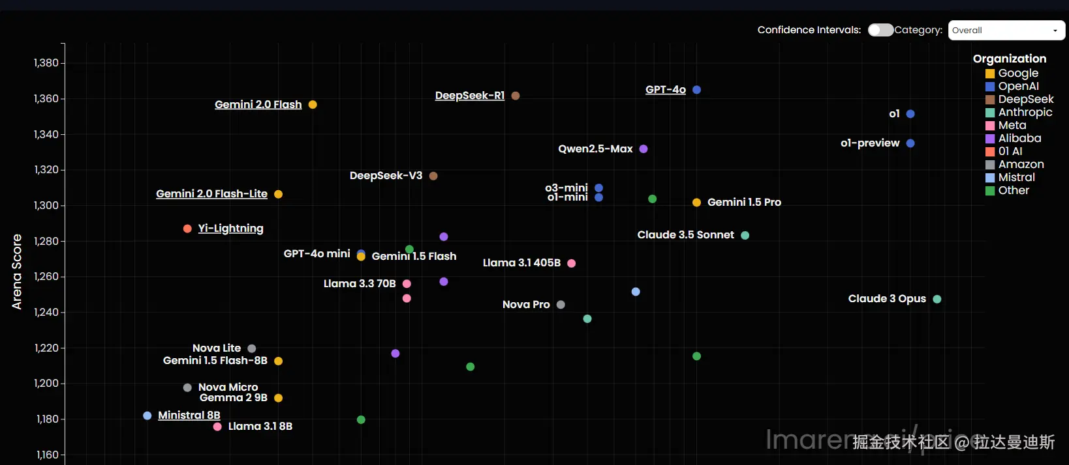Viewport: 1069px width, 465px height.
Task: Click the Llama 3.3 70B data point
Action: (x=407, y=284)
